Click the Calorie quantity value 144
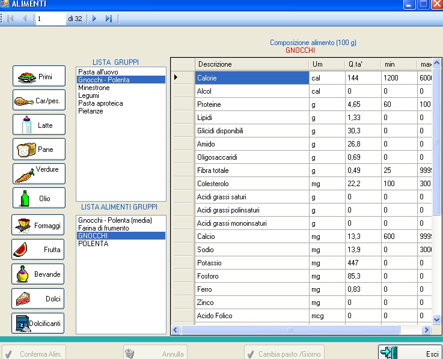443x359 pixels. tap(363, 78)
